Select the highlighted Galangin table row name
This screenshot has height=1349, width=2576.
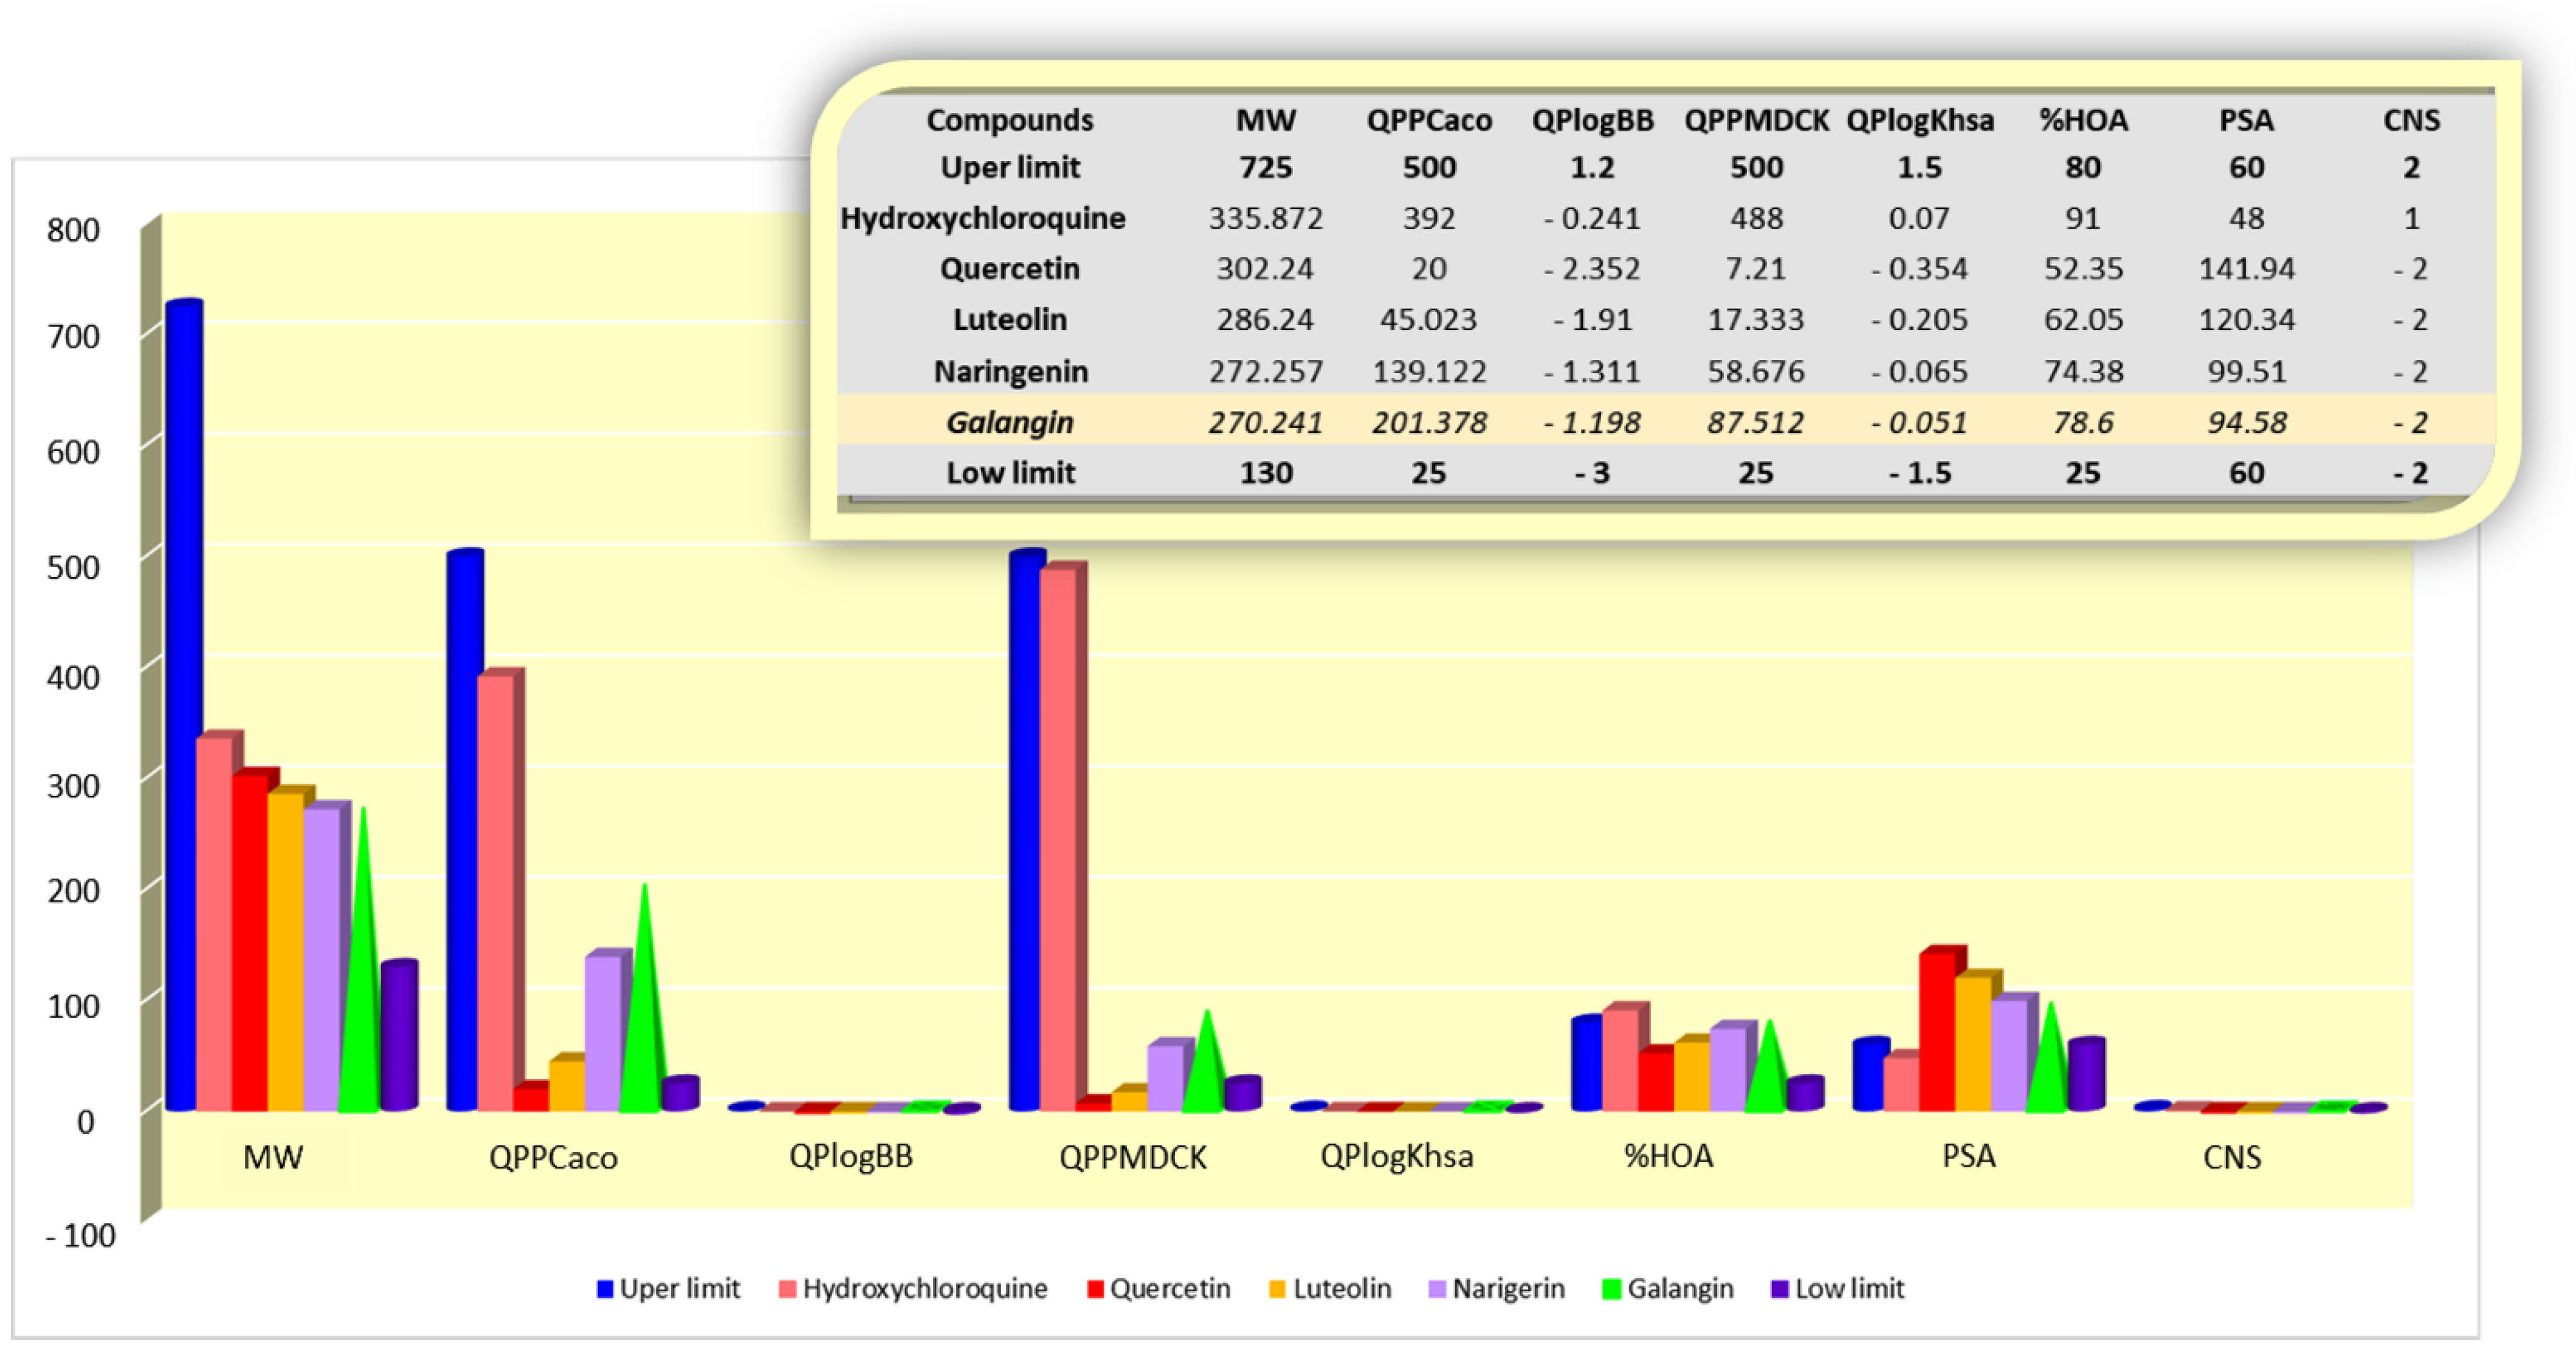pos(1010,422)
